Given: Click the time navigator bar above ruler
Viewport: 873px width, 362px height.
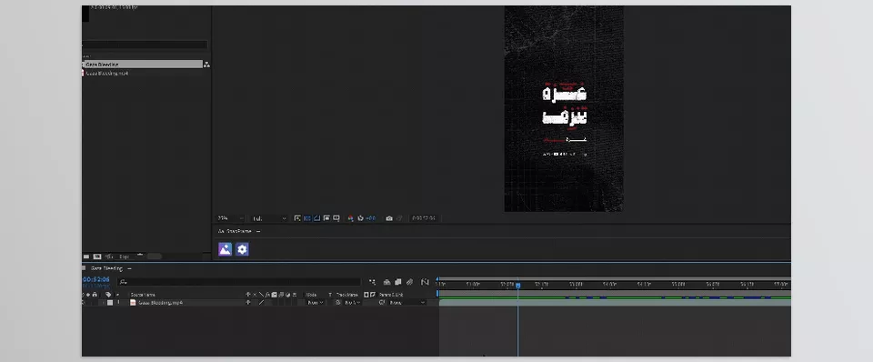Looking at the screenshot, I should (x=615, y=279).
